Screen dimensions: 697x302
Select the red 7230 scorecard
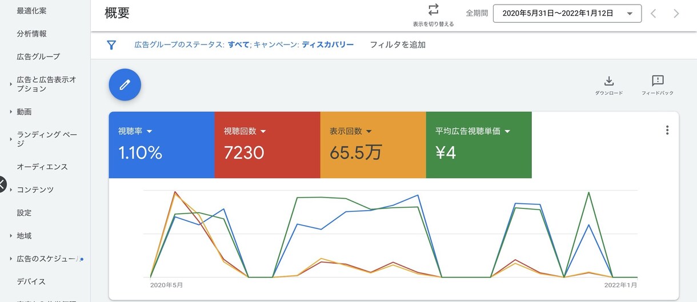click(x=267, y=145)
